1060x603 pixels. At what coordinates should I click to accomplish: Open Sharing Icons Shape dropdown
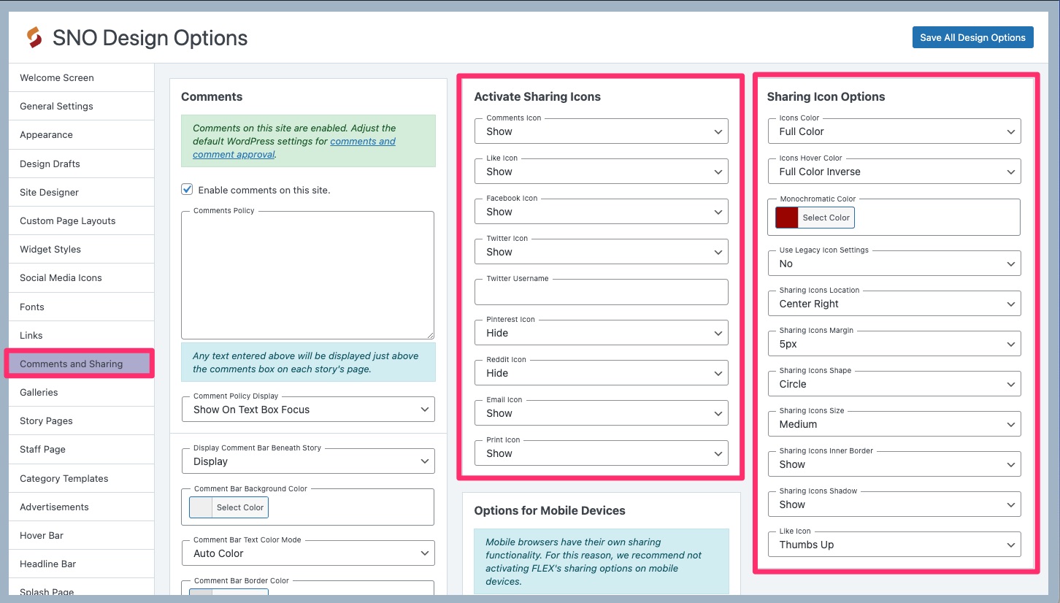pos(894,384)
